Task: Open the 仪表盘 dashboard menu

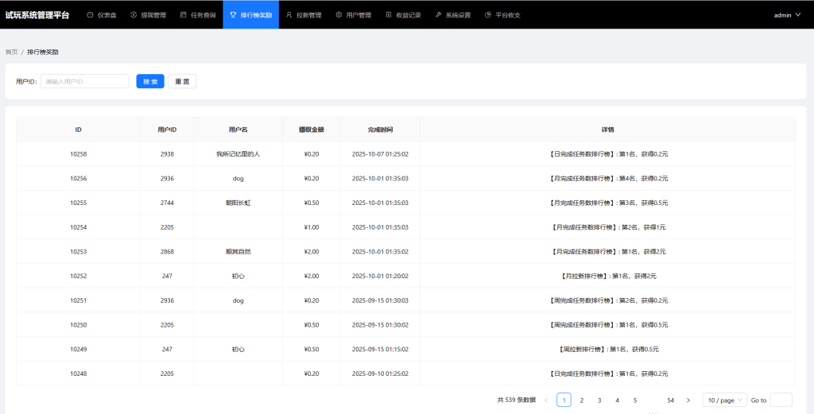Action: point(102,15)
